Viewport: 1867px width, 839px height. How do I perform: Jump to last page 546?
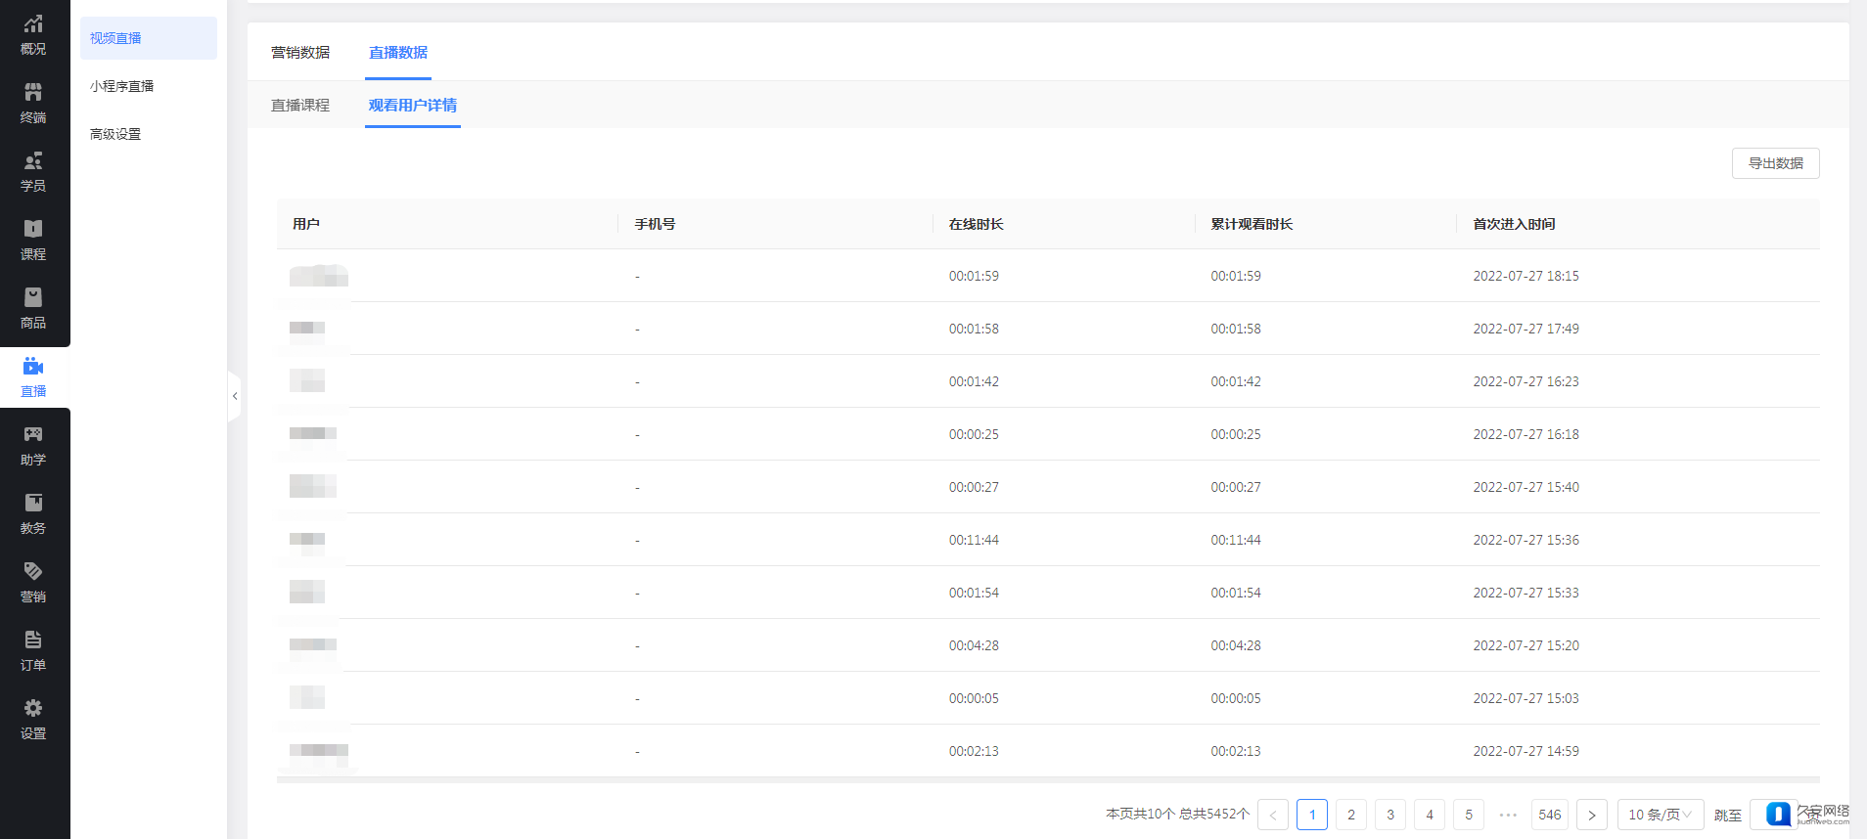[1550, 815]
